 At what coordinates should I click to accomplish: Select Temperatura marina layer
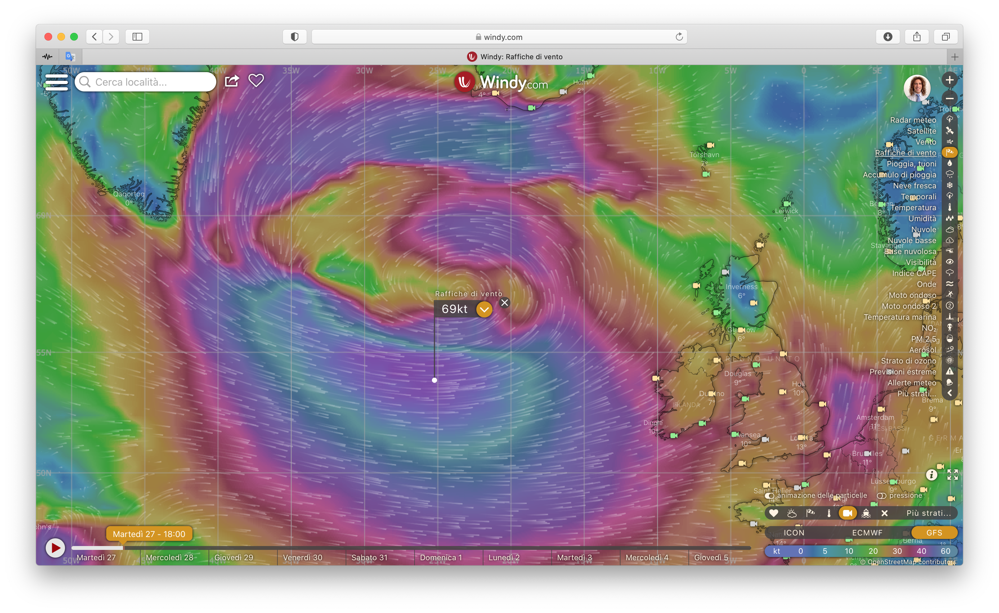(900, 317)
